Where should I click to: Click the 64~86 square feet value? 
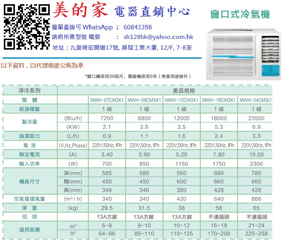[107, 234]
